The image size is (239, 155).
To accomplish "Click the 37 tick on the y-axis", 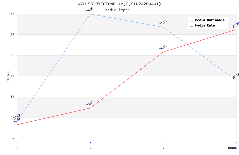I will tap(12, 35).
